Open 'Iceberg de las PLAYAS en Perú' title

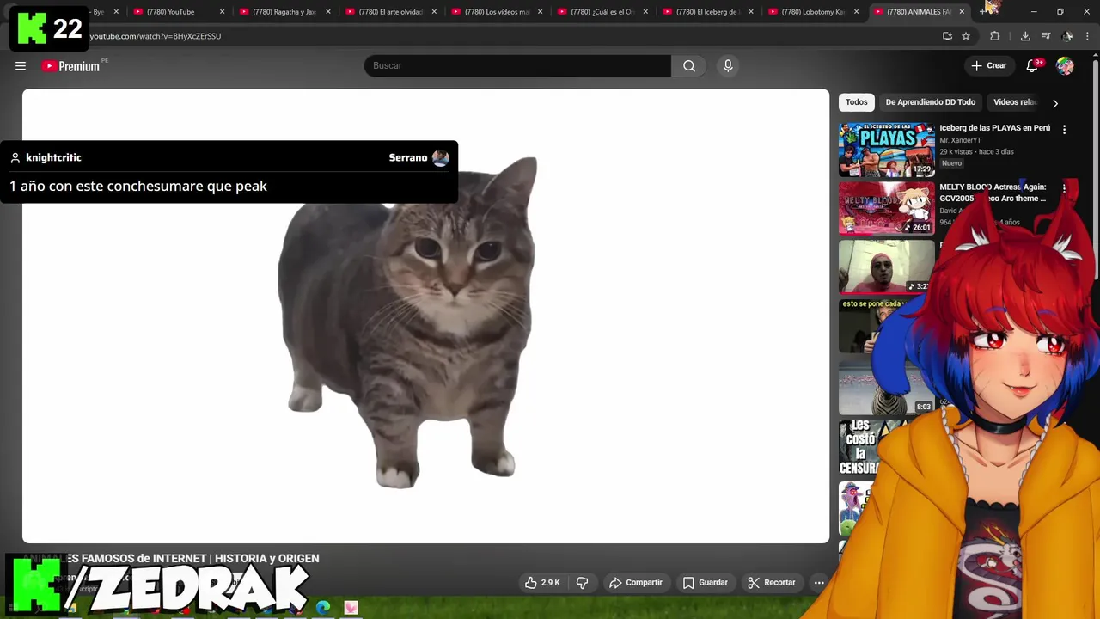tap(994, 128)
